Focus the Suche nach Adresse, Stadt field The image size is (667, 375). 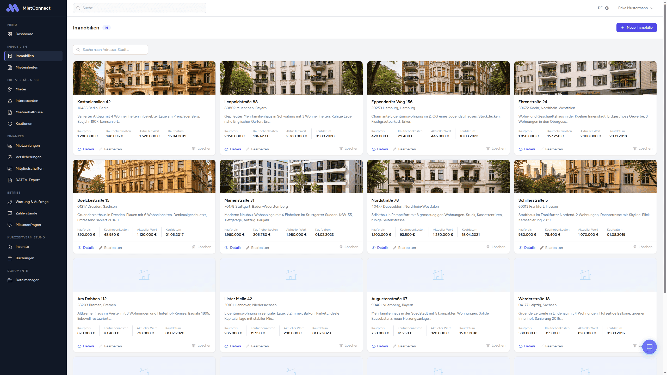pyautogui.click(x=110, y=50)
